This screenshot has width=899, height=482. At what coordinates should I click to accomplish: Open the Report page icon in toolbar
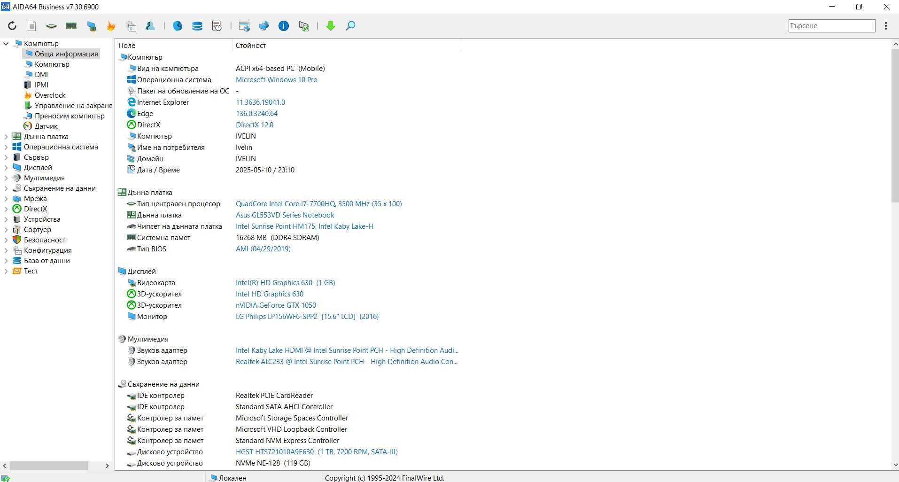(x=32, y=26)
